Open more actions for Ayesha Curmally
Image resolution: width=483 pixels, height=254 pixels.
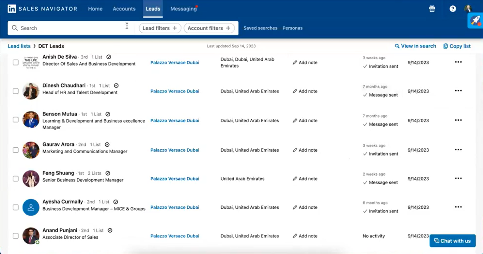click(x=458, y=207)
